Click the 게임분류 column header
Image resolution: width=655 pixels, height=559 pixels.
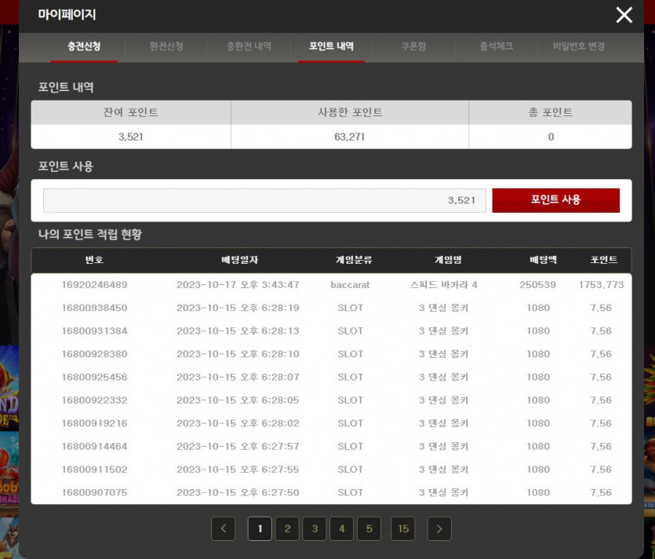tap(354, 260)
